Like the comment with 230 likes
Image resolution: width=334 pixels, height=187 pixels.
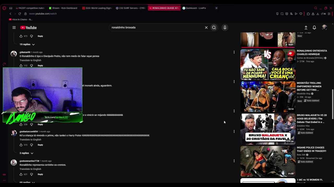click(21, 124)
